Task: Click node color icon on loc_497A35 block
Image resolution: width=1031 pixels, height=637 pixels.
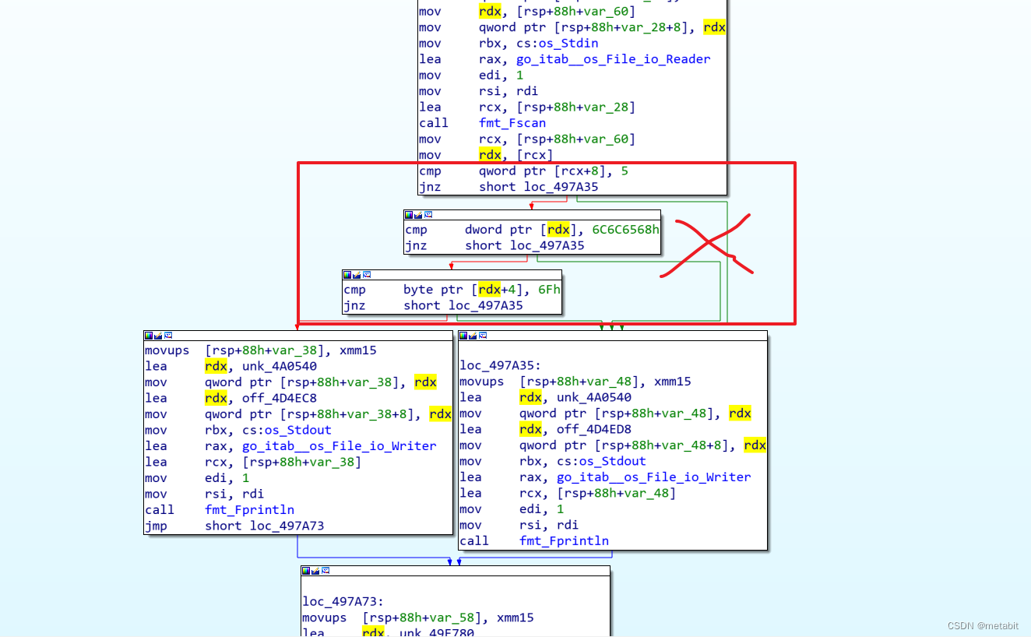Action: (463, 336)
